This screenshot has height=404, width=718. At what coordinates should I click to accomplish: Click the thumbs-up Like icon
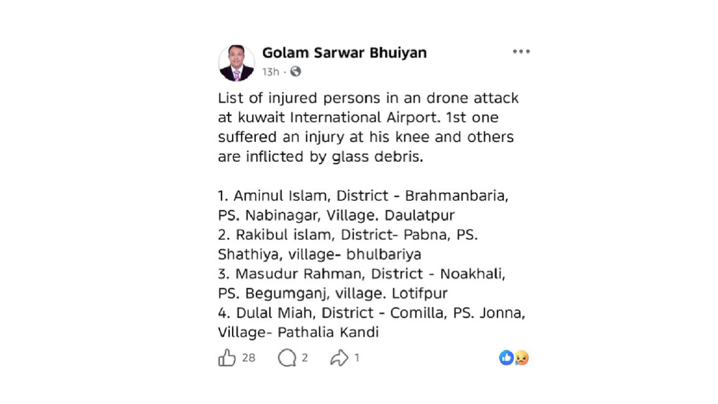point(227,358)
